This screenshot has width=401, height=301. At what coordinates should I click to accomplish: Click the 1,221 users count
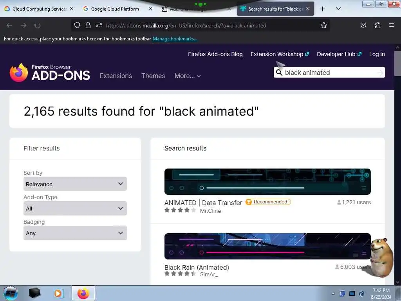(354, 202)
